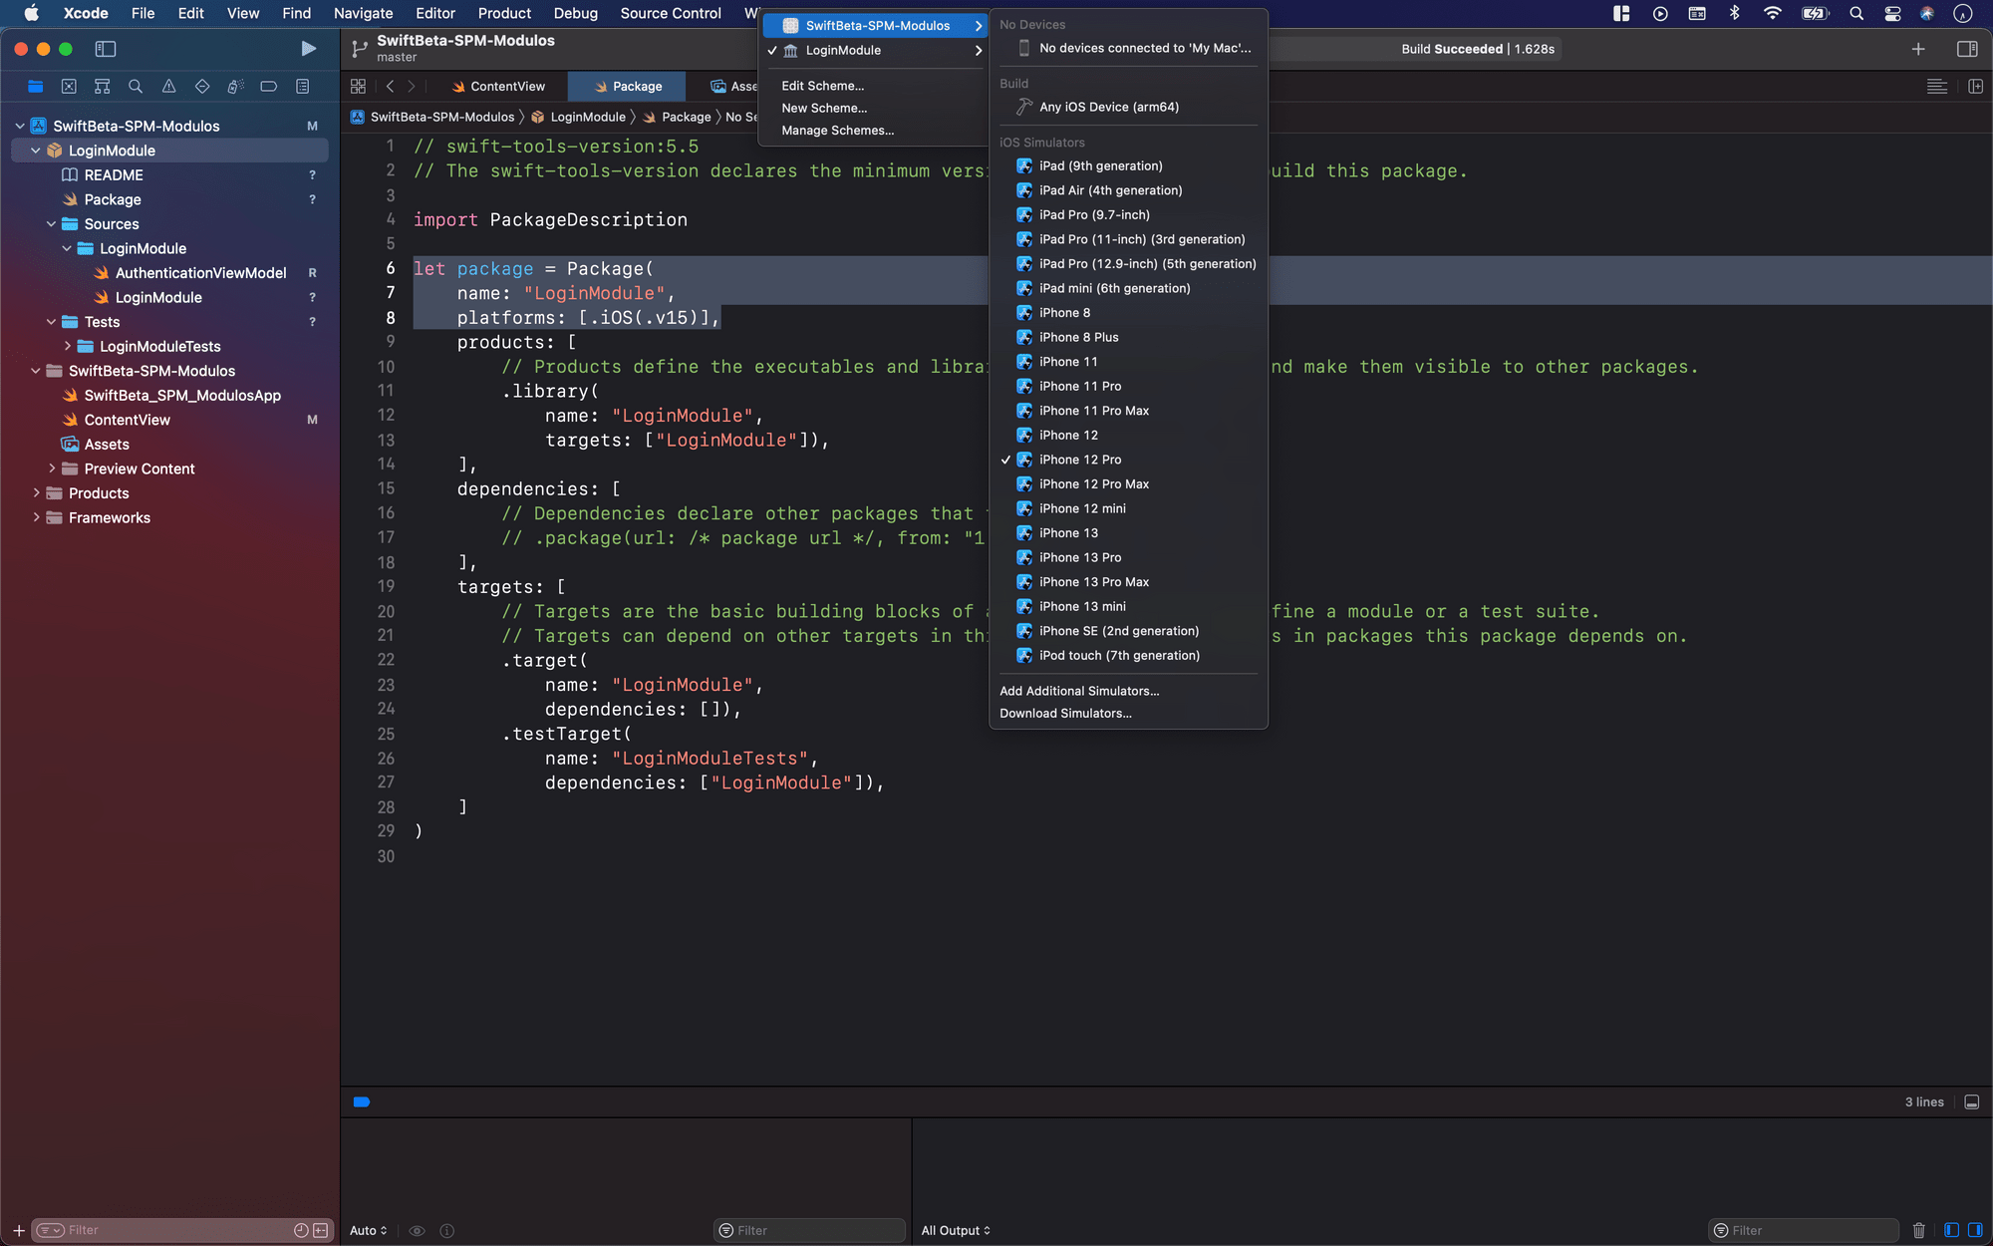Screen dimensions: 1993x1246
Task: Open editor options lines icon
Action: [1937, 87]
